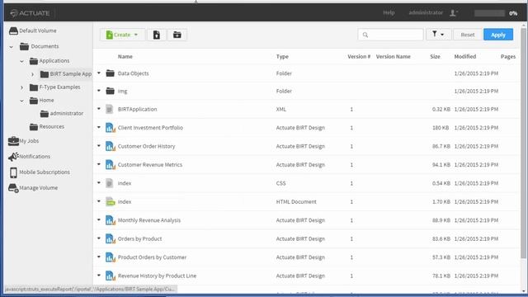Open row menu arrow for img folder
528x297 pixels.
[99, 91]
